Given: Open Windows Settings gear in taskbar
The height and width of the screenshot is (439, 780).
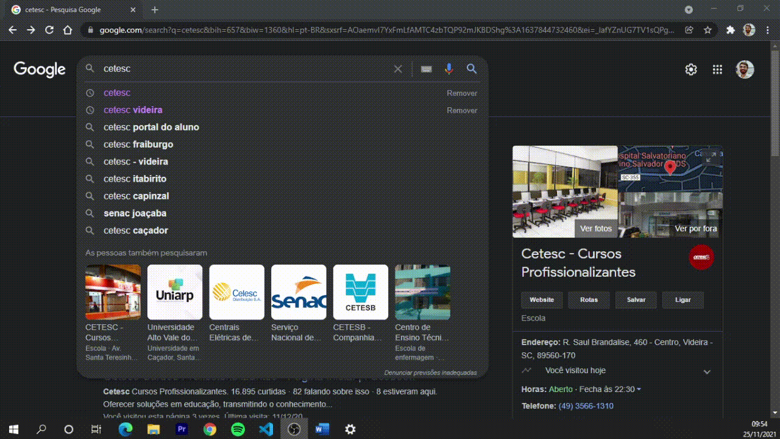Looking at the screenshot, I should 350,429.
